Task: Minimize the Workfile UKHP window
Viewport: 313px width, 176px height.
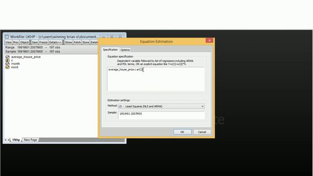Action: [x=104, y=37]
